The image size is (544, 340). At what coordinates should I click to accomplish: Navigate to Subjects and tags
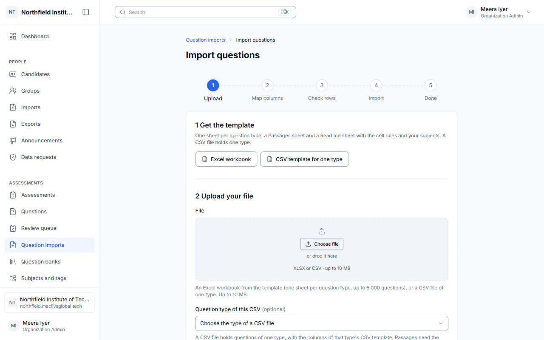pyautogui.click(x=50, y=278)
